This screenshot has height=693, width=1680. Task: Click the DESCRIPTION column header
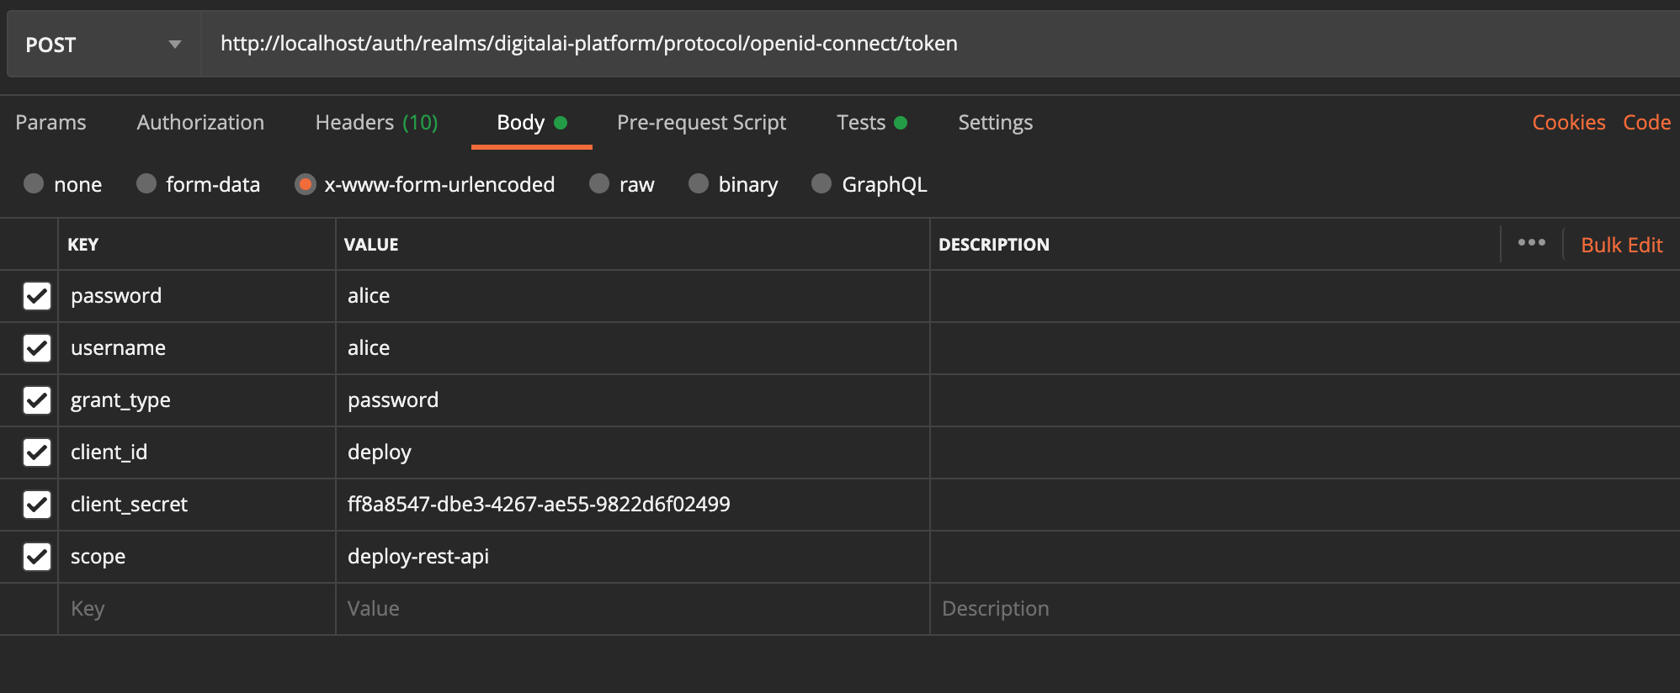(x=994, y=245)
